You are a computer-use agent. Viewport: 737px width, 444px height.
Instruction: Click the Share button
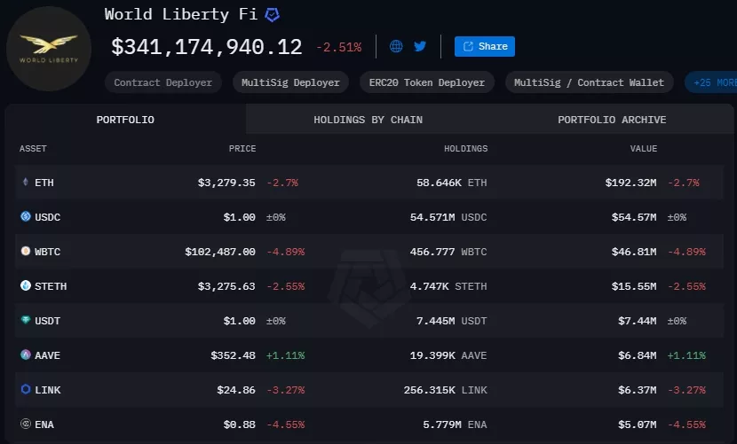pyautogui.click(x=485, y=46)
